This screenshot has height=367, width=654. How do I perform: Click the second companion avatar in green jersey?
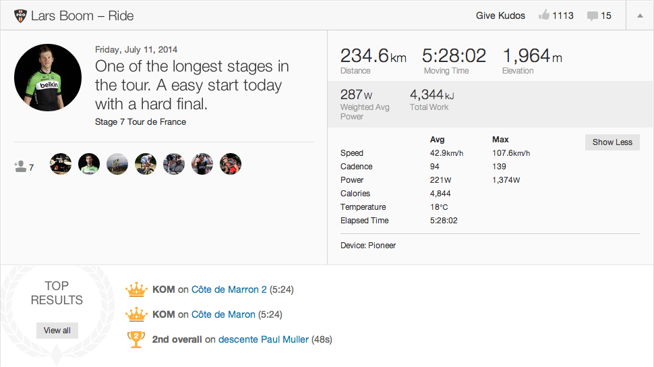[x=89, y=164]
